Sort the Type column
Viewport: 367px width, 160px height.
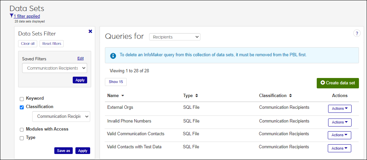click(197, 96)
